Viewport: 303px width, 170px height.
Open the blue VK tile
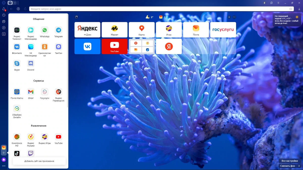pyautogui.click(x=87, y=46)
